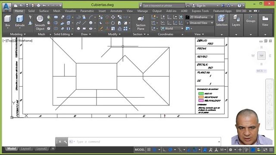Switch to the Surface ribbon tab
Viewport: 276px width, 155px height.
[44, 11]
